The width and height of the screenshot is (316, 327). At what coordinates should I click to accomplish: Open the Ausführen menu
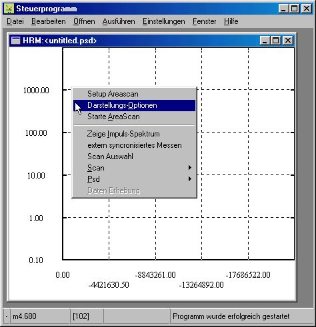(x=119, y=21)
